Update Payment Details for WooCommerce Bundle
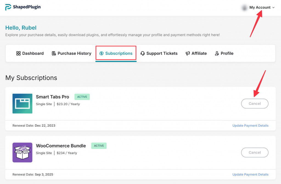This screenshot has height=184, width=281. click(250, 174)
